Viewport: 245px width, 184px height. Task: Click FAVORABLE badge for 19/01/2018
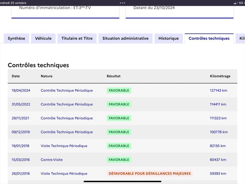click(x=119, y=146)
